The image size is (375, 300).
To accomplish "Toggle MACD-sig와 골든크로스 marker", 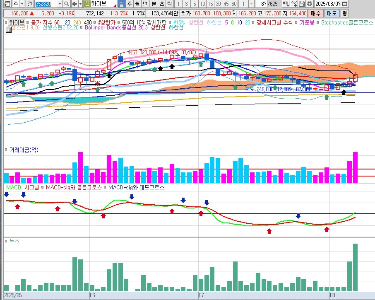I will (42, 187).
